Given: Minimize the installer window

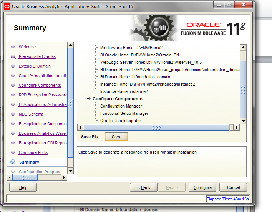Looking at the screenshot, I should coord(219,5).
